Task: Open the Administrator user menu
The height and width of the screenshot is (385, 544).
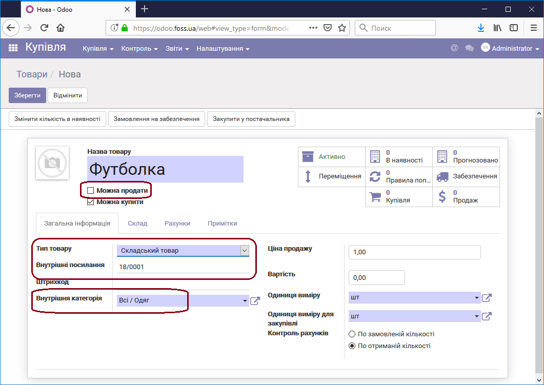Action: click(510, 48)
